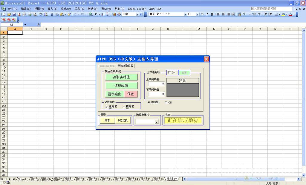Image resolution: width=306 pixels, height=185 pixels.
Task: Click the 单位切换 button
Action: 123,120
